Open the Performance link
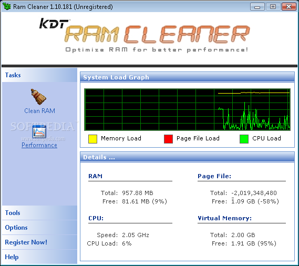Image resolution: width=299 pixels, height=266 pixels. click(39, 145)
